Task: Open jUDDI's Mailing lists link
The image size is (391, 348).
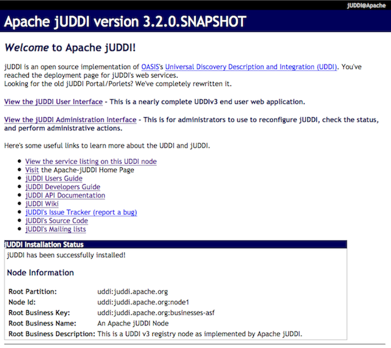Action: 55,229
